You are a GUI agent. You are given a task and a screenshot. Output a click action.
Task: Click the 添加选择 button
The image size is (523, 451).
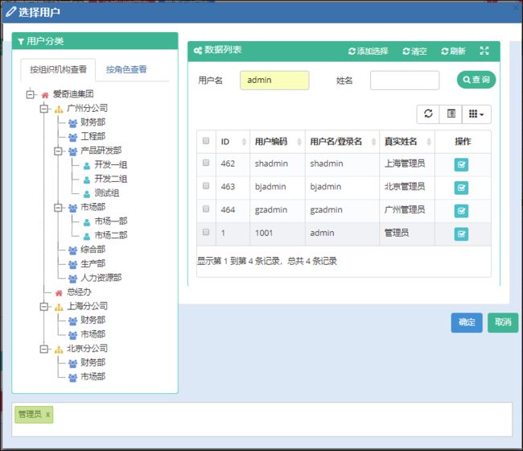point(369,51)
